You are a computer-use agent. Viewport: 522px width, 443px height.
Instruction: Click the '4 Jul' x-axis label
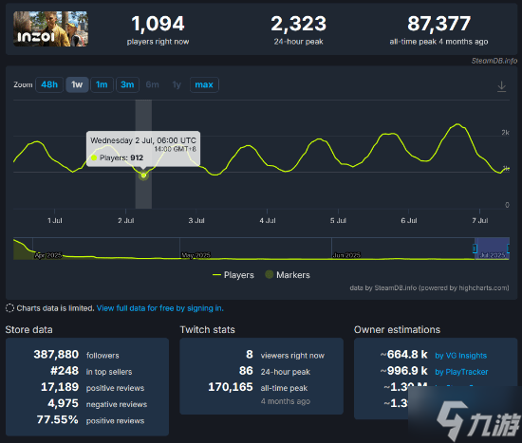(268, 221)
